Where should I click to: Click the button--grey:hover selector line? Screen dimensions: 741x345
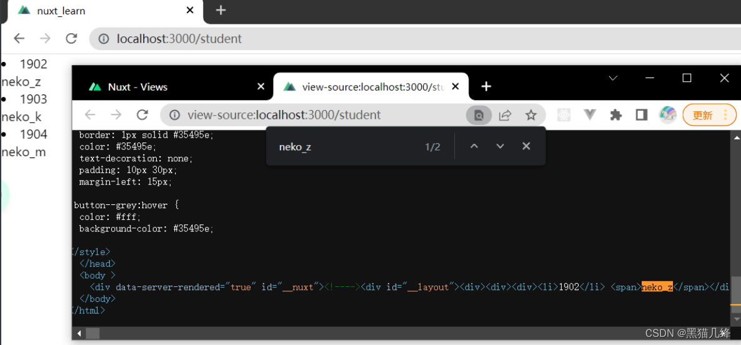126,206
